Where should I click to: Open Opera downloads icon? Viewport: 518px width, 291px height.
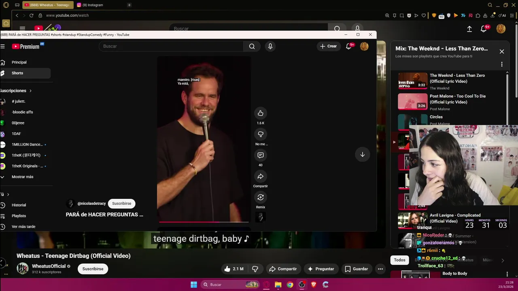tap(493, 15)
